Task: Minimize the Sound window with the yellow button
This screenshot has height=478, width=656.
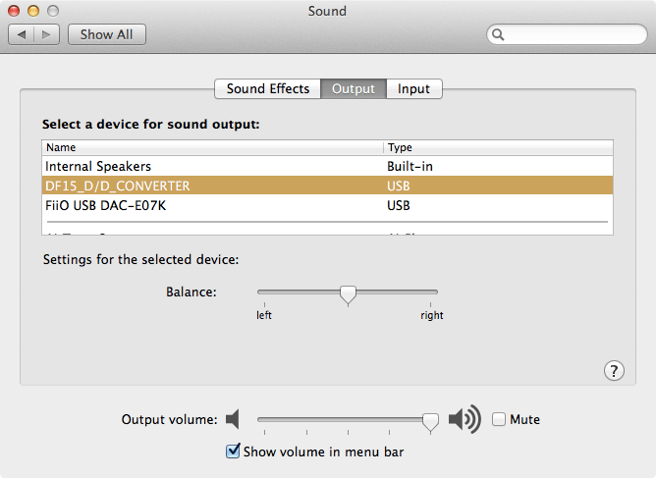Action: tap(33, 11)
